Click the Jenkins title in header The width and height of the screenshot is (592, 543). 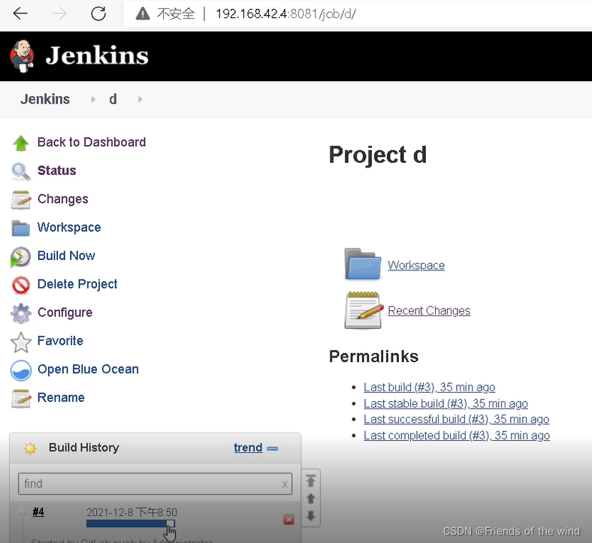(x=97, y=56)
